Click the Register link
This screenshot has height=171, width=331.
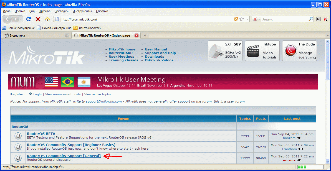click(x=17, y=94)
